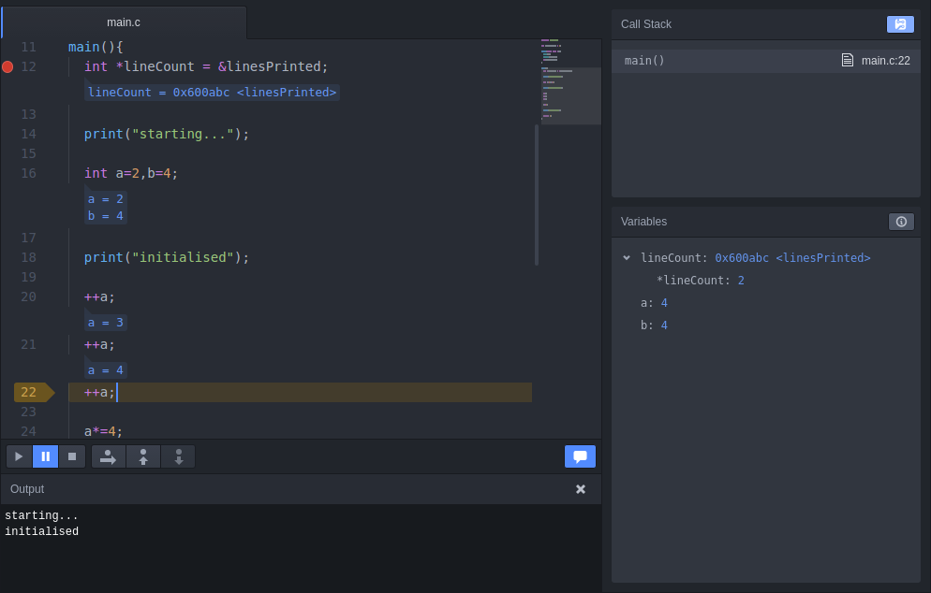Select the a: 4 variable row
931x593 pixels.
coord(766,303)
